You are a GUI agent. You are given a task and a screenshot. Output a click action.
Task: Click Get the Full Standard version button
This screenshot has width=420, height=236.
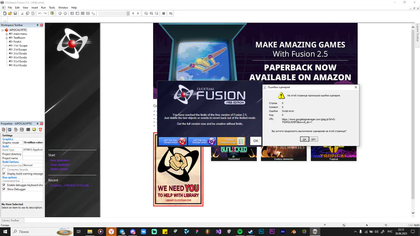click(x=173, y=141)
